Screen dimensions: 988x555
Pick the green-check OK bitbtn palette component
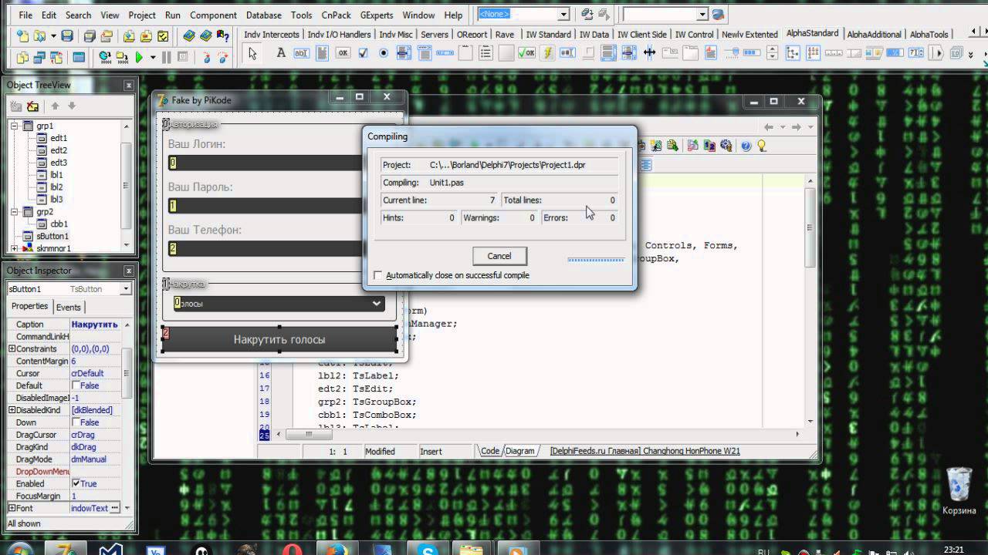(x=526, y=53)
